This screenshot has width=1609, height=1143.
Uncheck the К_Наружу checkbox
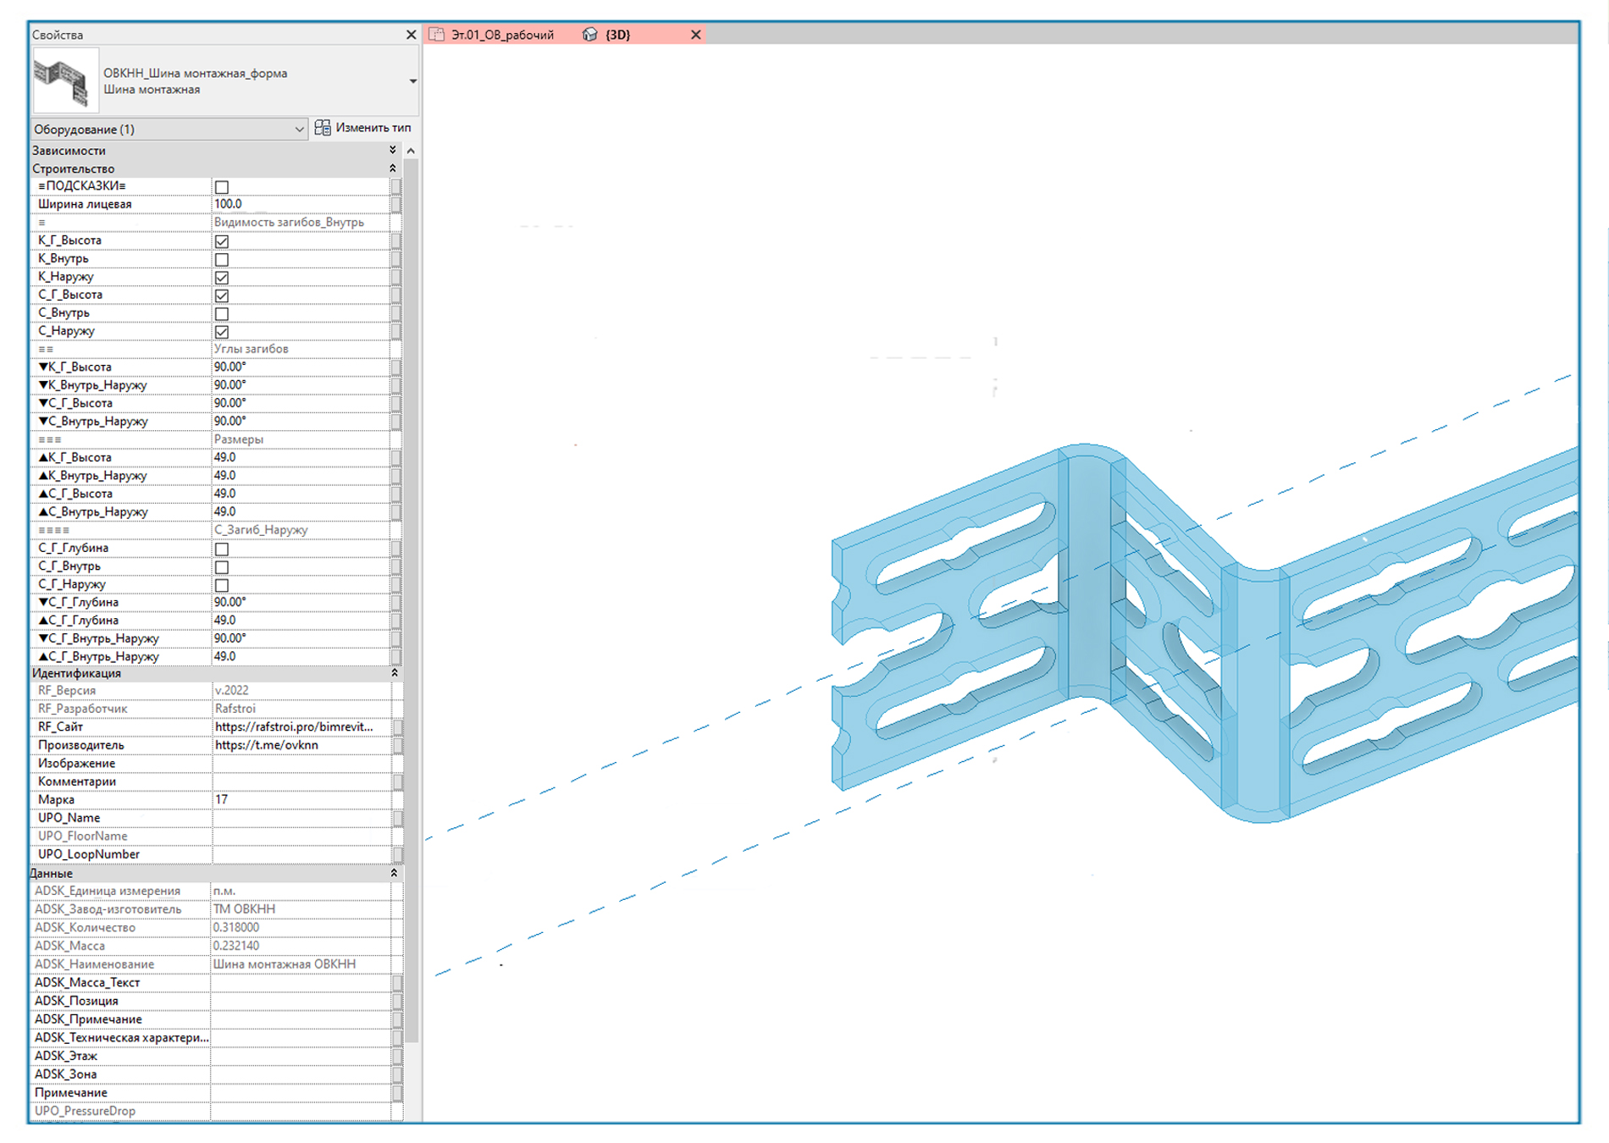[x=222, y=278]
